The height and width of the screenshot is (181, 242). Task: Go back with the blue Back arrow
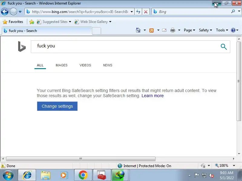tap(5, 11)
